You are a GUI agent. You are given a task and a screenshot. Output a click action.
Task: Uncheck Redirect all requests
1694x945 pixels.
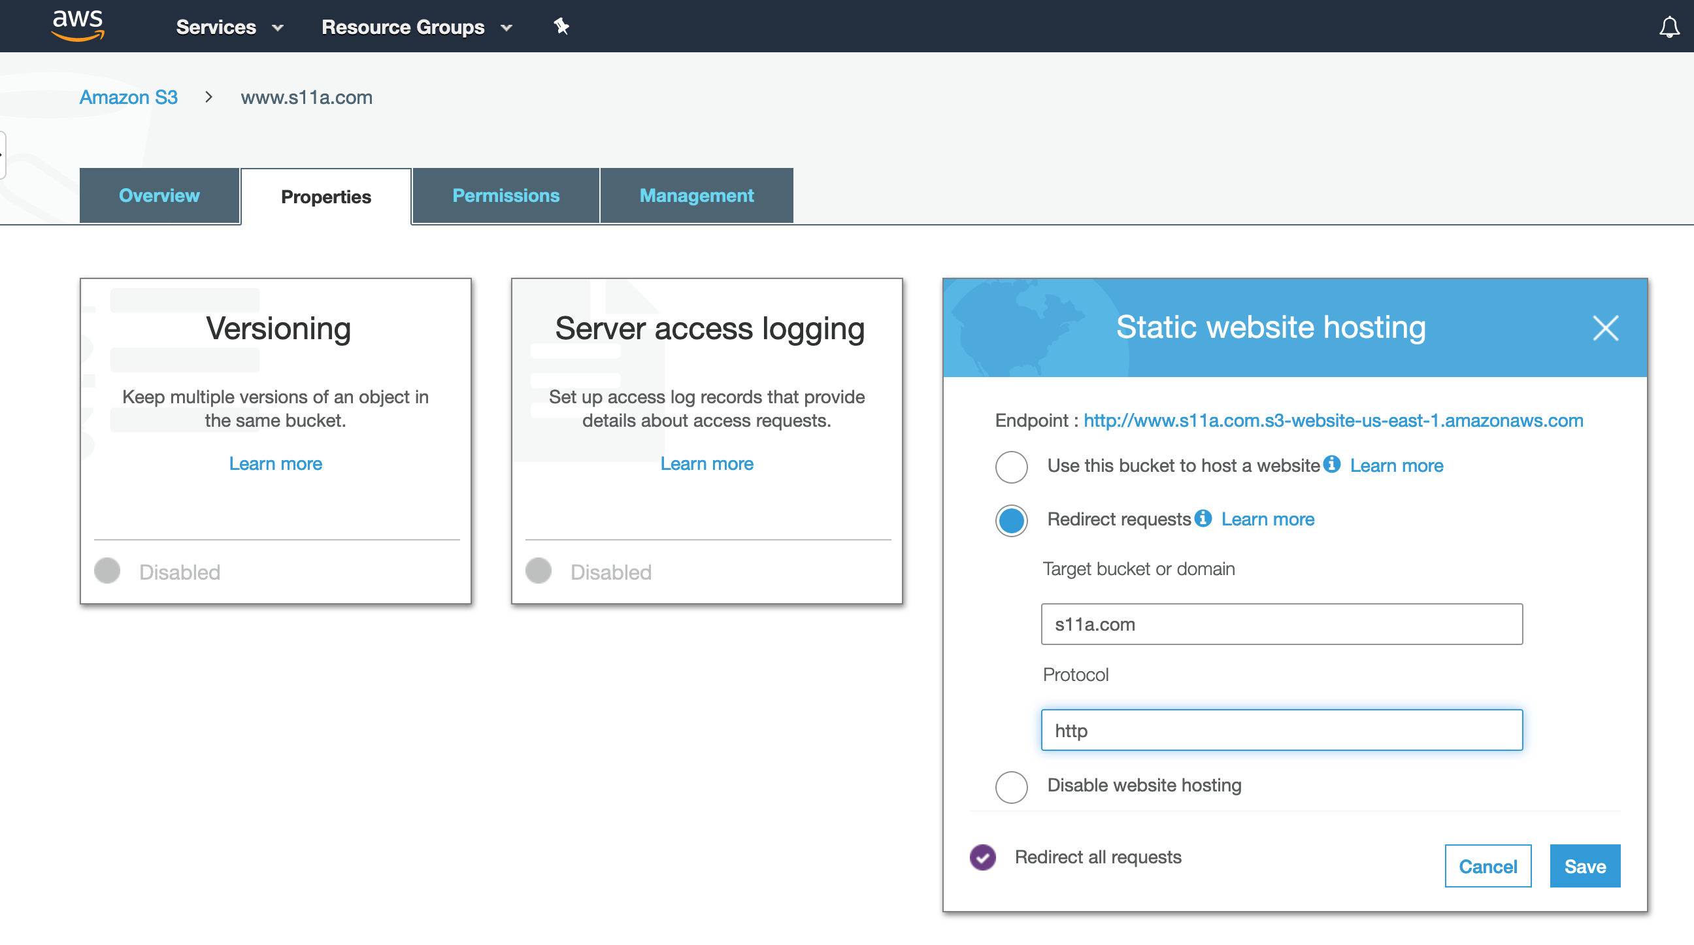pyautogui.click(x=982, y=857)
